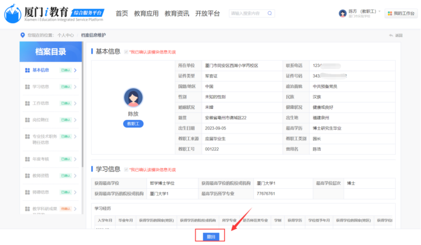
Task: Click the location pin icon in breadcrumb
Action: [22, 35]
